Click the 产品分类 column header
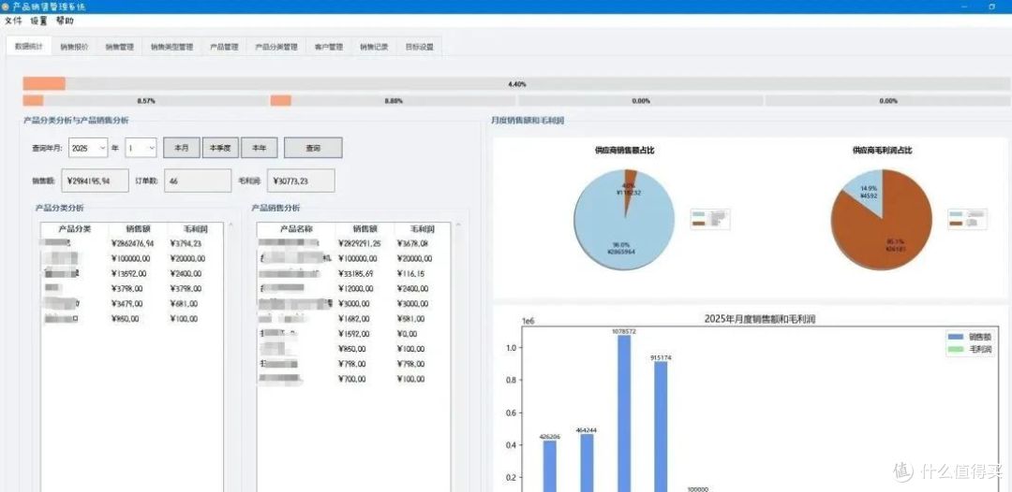 tap(74, 228)
